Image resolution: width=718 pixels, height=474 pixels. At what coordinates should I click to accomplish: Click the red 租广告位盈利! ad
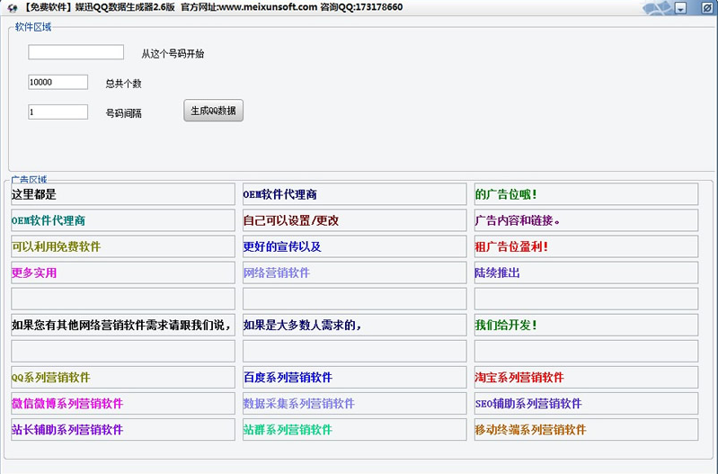(587, 246)
